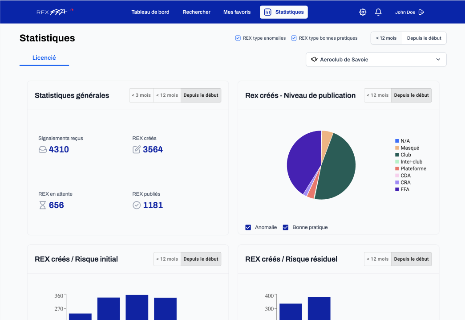Click the REX FFA logo
This screenshot has height=320, width=465.
click(55, 12)
